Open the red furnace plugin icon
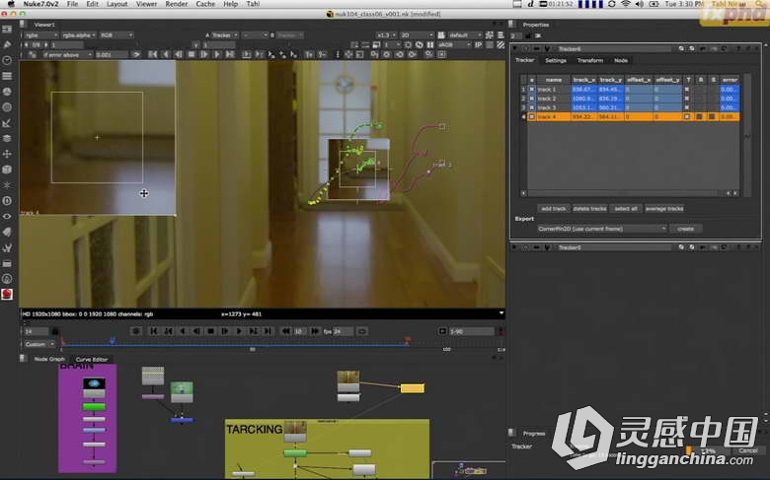Image resolution: width=770 pixels, height=480 pixels. (7, 294)
